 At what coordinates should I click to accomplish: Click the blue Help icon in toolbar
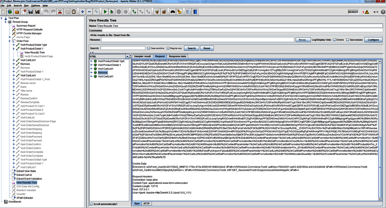[195, 12]
